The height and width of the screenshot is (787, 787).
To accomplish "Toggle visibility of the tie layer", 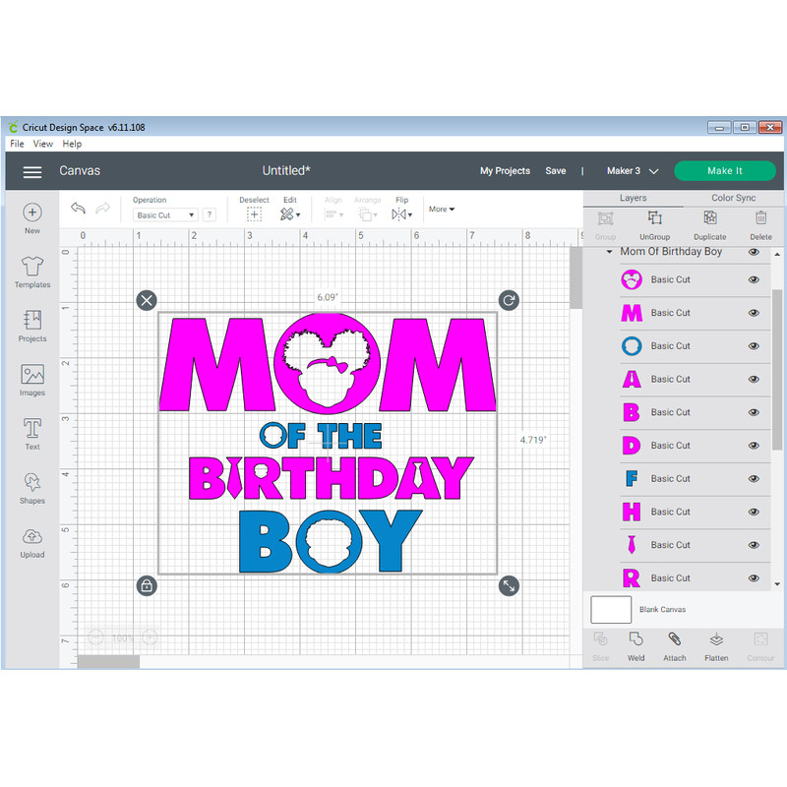I will pyautogui.click(x=754, y=544).
